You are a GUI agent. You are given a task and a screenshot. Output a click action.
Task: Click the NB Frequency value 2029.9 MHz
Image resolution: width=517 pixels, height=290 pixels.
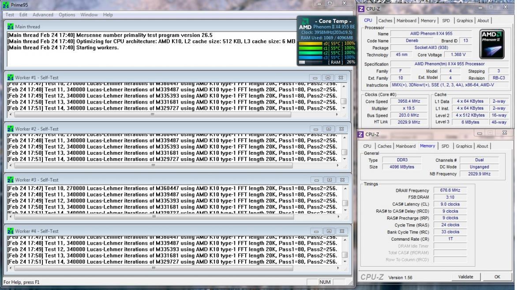[x=479, y=174]
